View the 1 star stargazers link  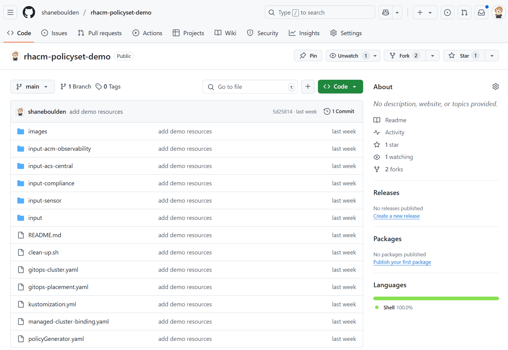(x=386, y=145)
